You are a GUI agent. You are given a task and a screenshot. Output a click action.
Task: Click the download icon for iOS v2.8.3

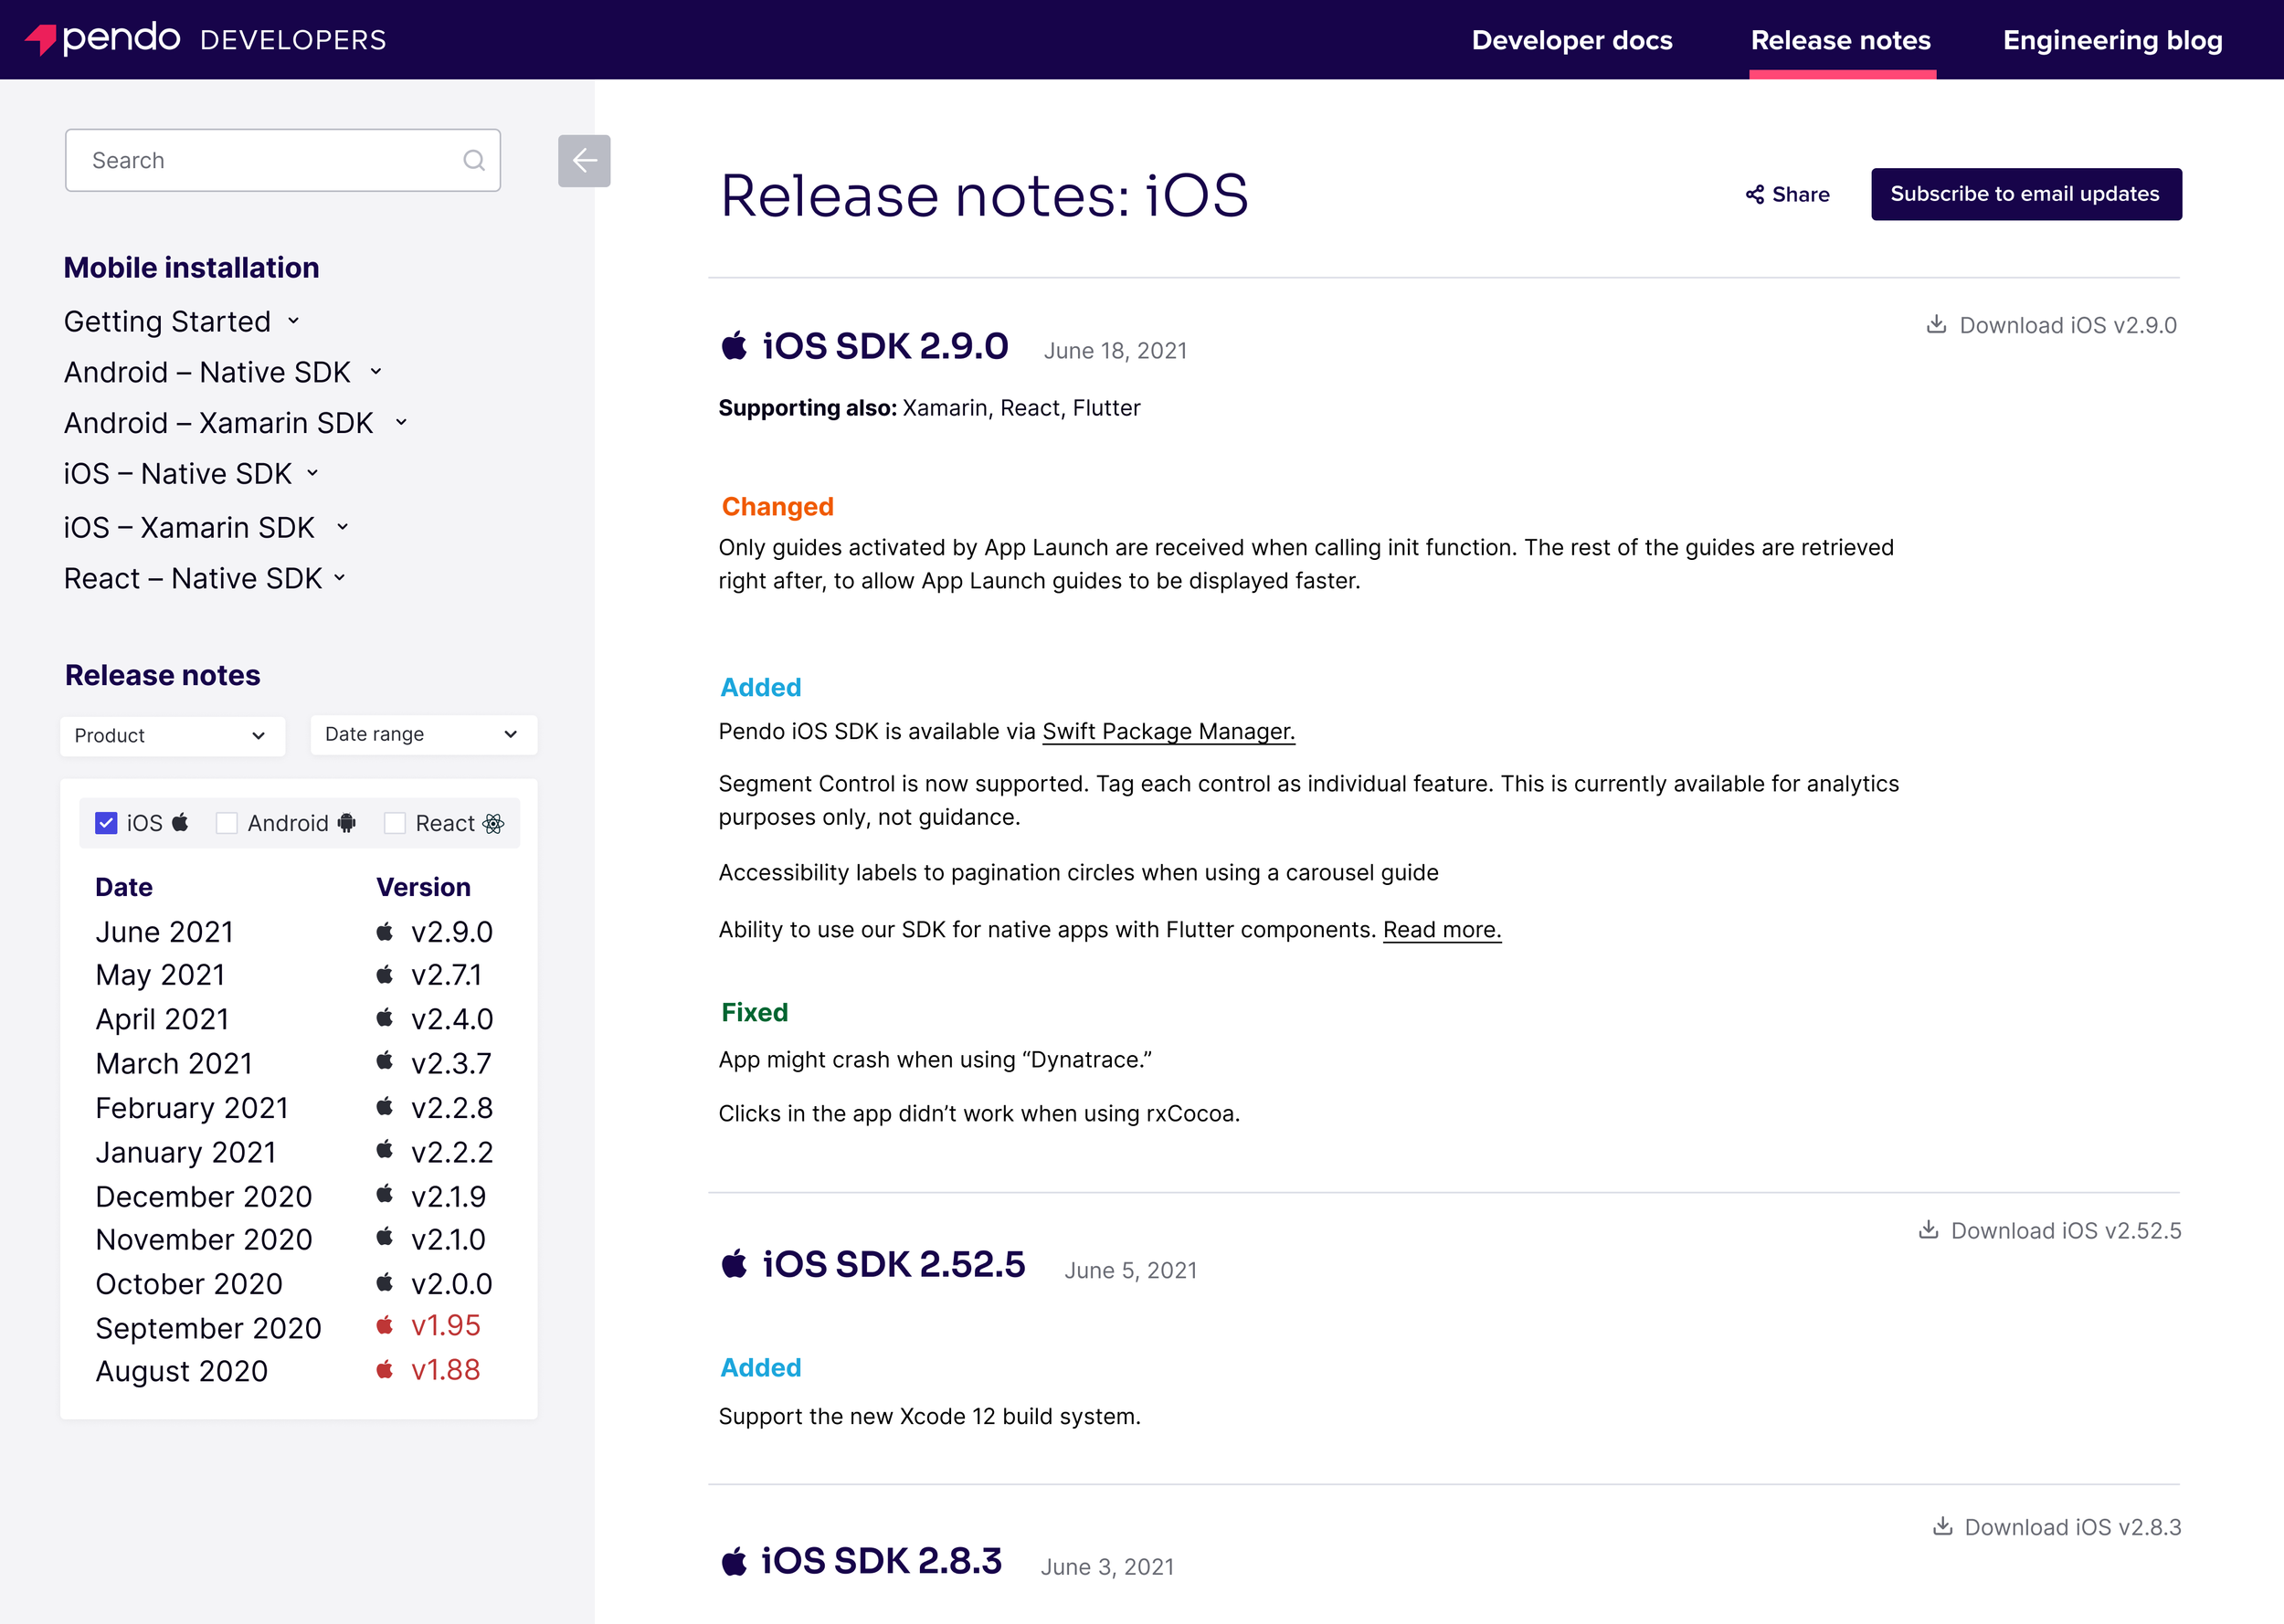pos(1942,1526)
